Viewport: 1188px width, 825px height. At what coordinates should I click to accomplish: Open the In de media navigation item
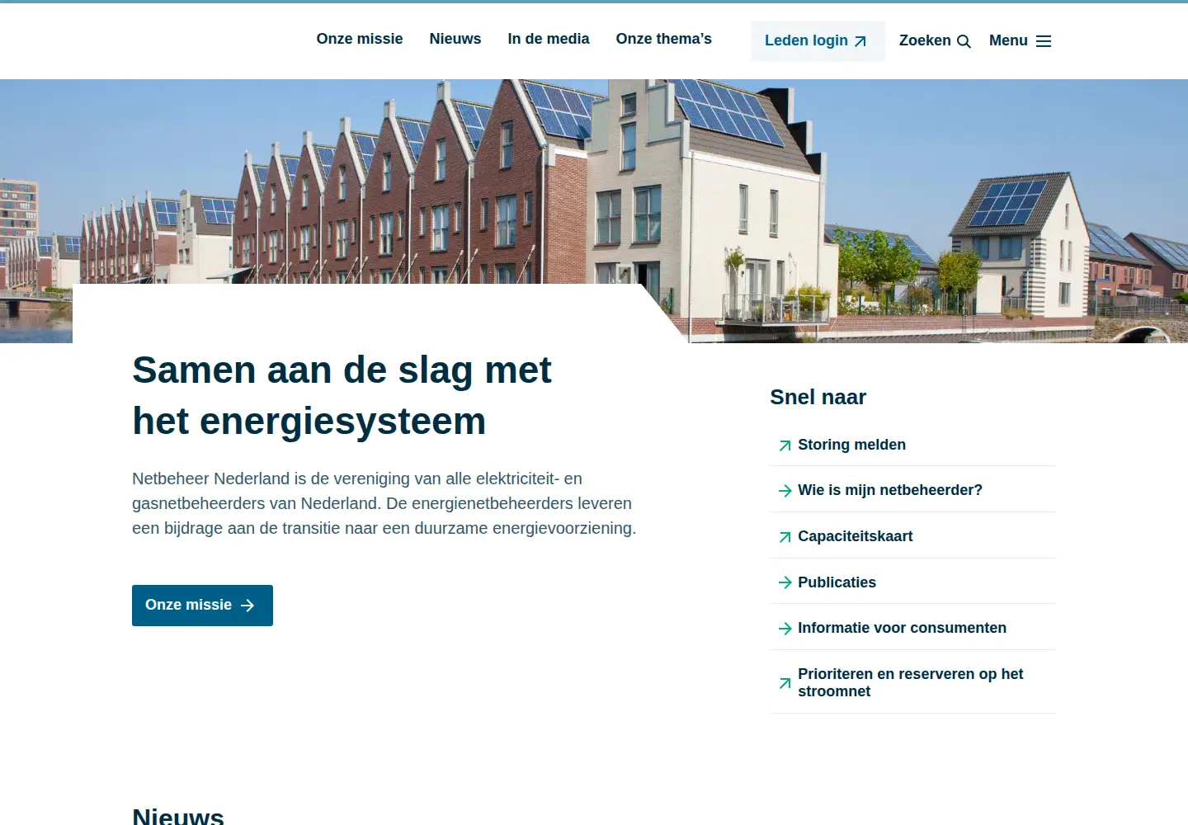(x=549, y=39)
